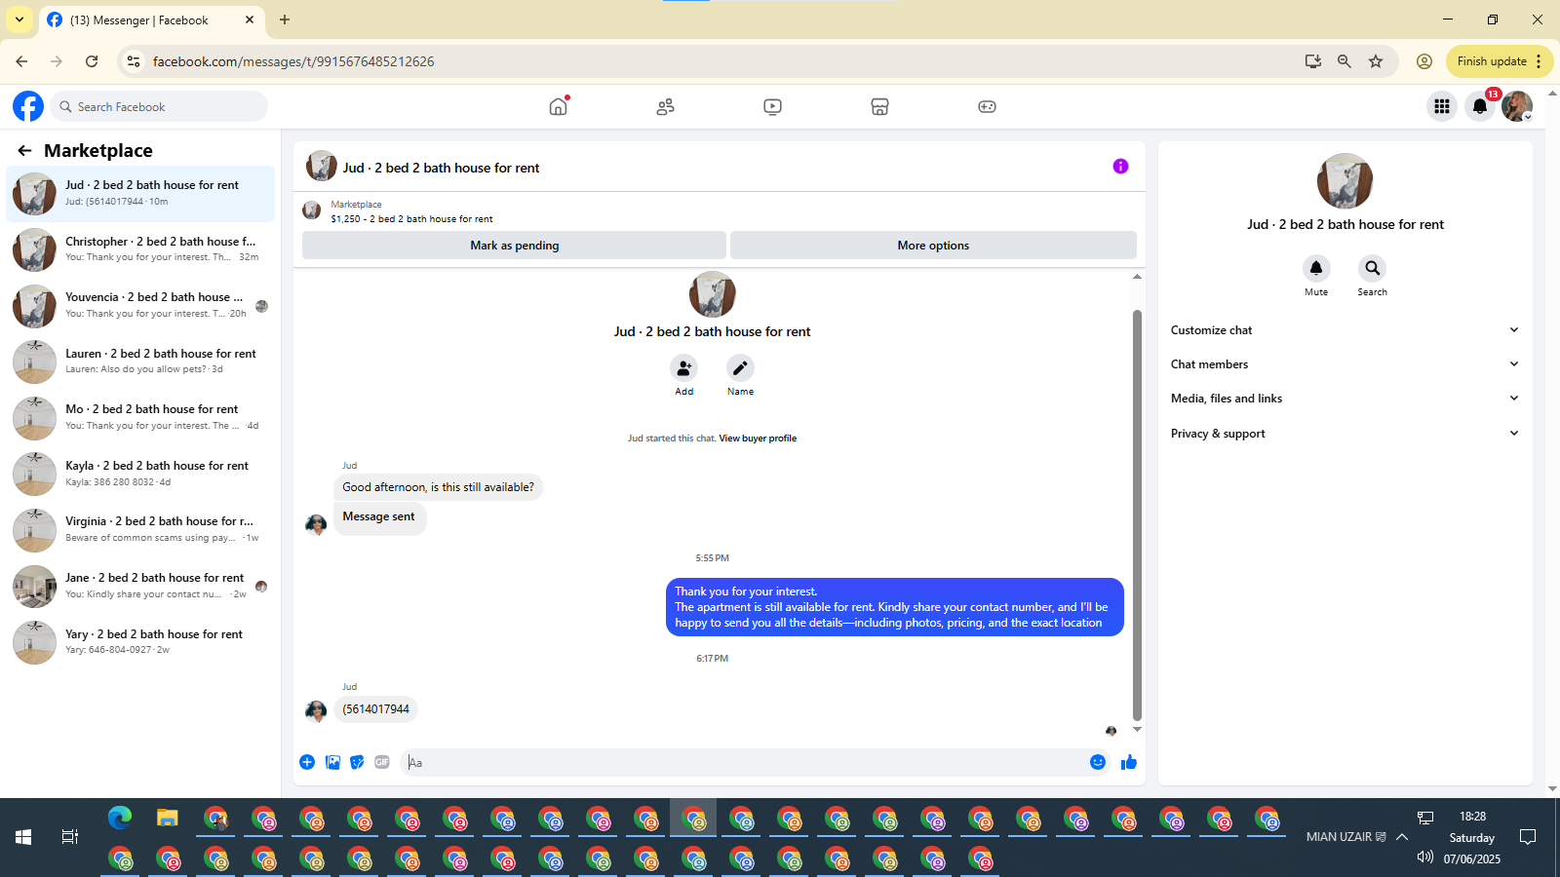Open Jane conversation in the list
1560x877 pixels.
coord(140,586)
